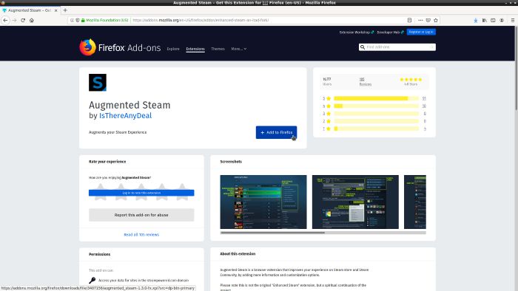Open page actions three-dots menu
Image resolution: width=518 pixels, height=291 pixels.
420,20
